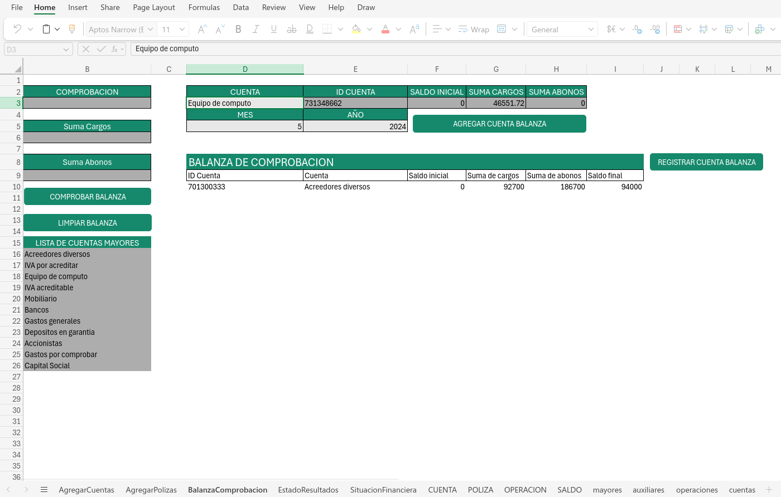The image size is (781, 497).
Task: Click the COMPROBAR BALANZA button
Action: pyautogui.click(x=88, y=197)
